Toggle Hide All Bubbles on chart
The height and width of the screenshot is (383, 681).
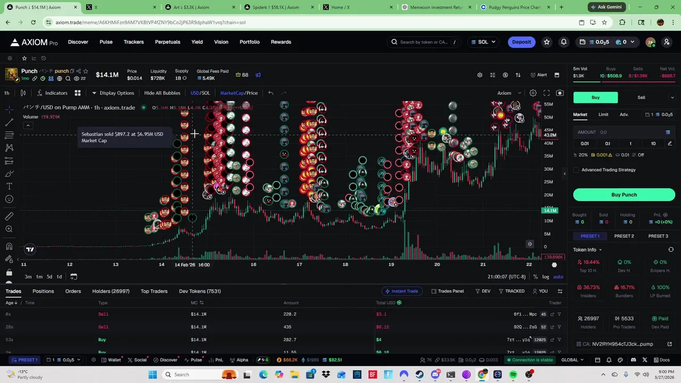[x=162, y=93]
